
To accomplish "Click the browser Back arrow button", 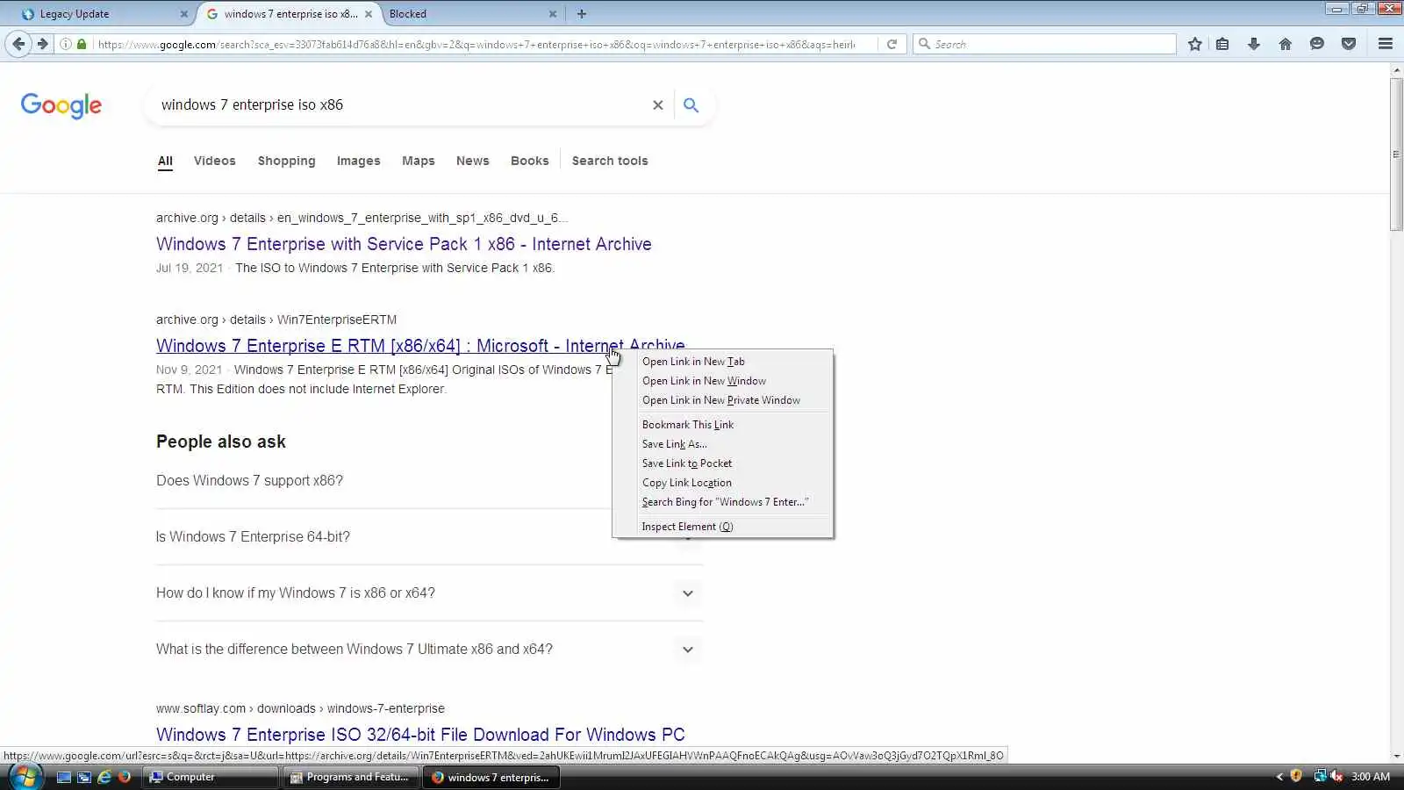I will [18, 44].
